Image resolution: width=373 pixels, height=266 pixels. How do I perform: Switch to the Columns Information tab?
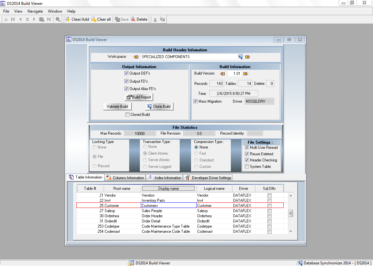point(125,178)
